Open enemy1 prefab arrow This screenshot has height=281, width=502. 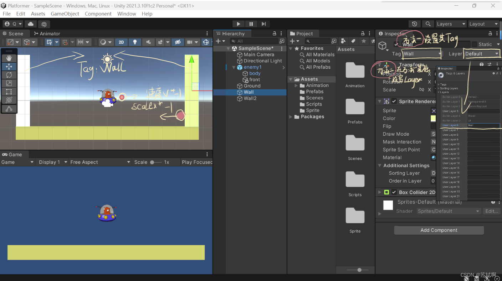284,67
